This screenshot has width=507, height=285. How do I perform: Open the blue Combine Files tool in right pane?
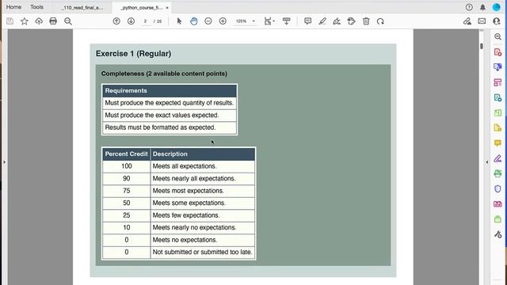coord(497,67)
